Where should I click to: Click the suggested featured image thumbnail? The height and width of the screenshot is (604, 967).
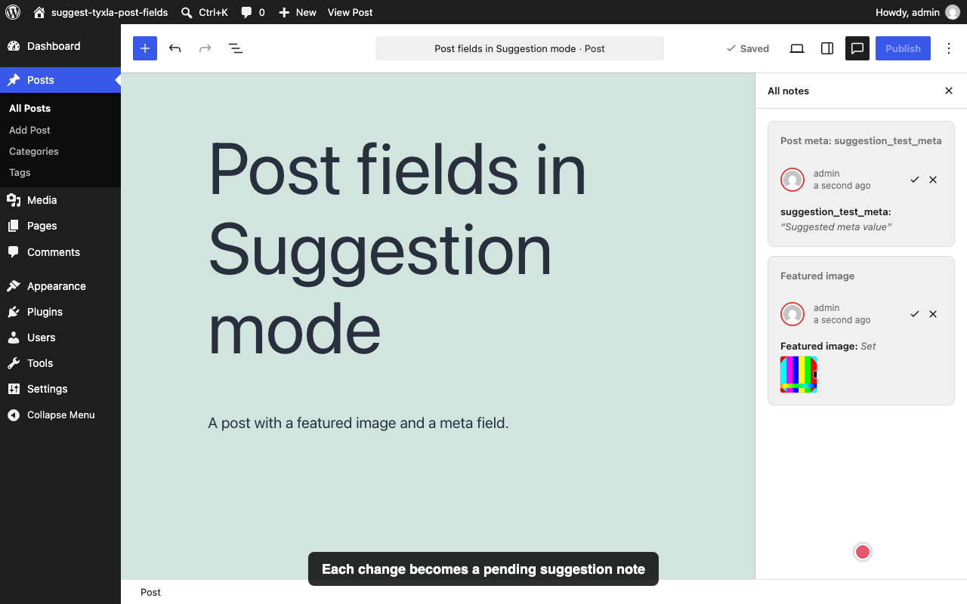click(799, 374)
